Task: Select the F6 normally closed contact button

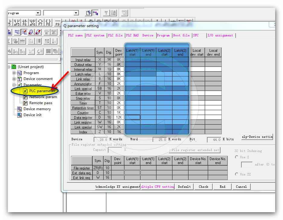Action: [x=24, y=23]
